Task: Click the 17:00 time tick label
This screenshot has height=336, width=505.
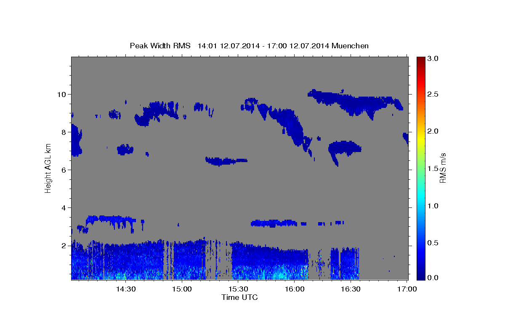Action: [x=407, y=289]
